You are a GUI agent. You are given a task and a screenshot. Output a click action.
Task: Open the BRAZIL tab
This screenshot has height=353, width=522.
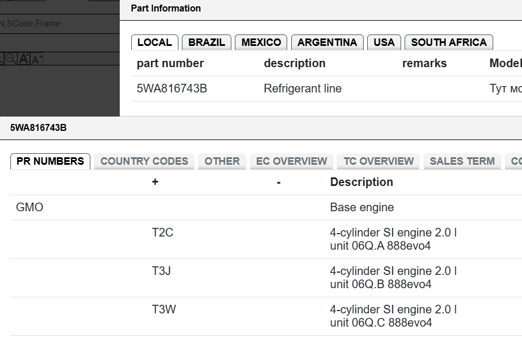pyautogui.click(x=207, y=42)
